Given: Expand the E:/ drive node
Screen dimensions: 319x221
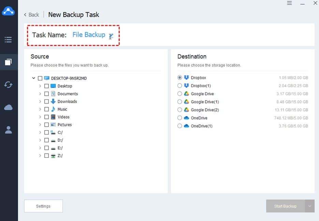Looking at the screenshot, I should (40, 148).
